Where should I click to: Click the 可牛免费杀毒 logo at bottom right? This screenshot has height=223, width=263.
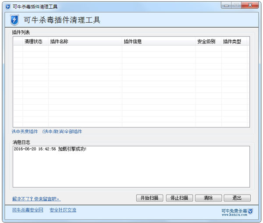click(237, 212)
